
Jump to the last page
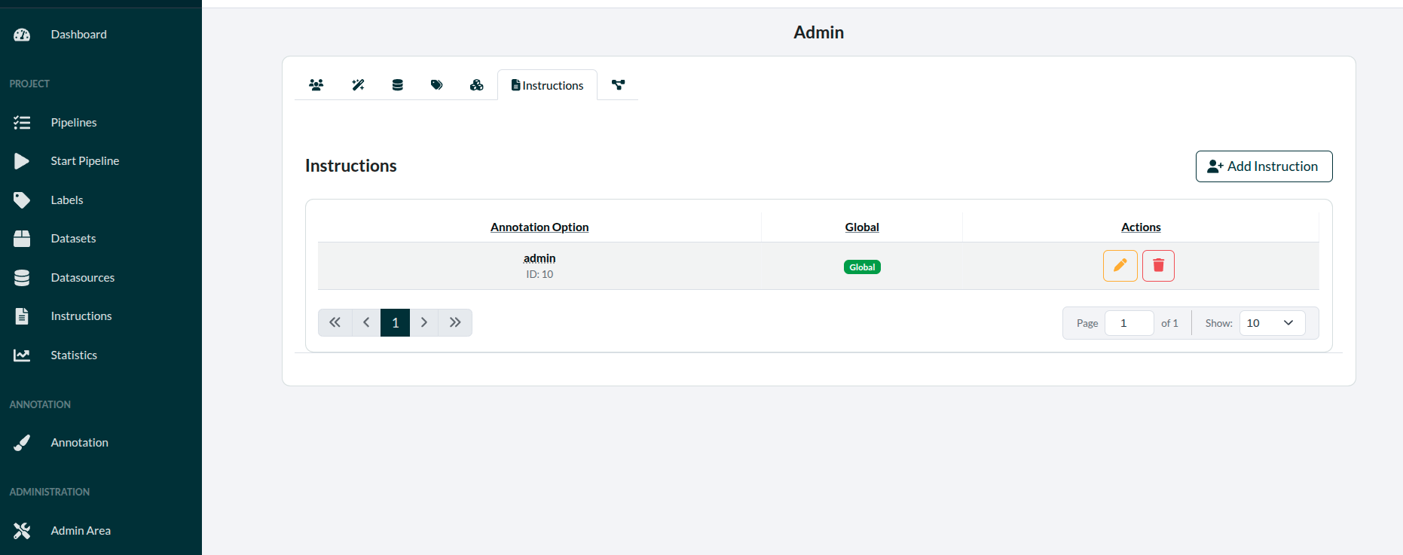455,322
